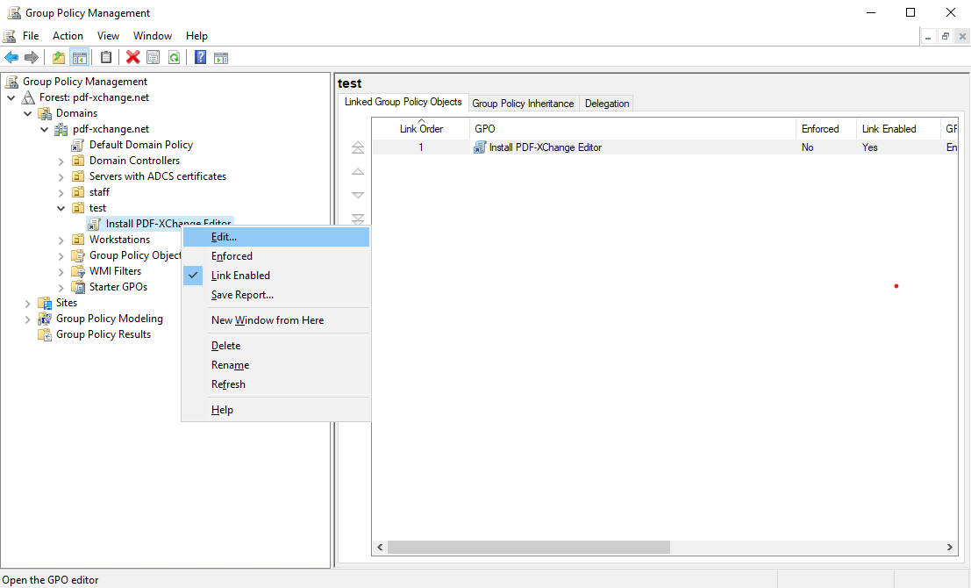Viewport: 971px width, 588px height.
Task: Click the green Refresh toolbar icon
Action: (175, 58)
